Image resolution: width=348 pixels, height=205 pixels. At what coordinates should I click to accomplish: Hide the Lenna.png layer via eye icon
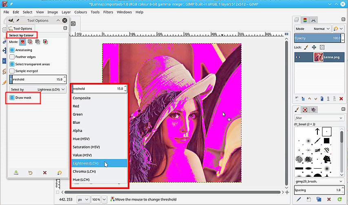tap(298, 57)
